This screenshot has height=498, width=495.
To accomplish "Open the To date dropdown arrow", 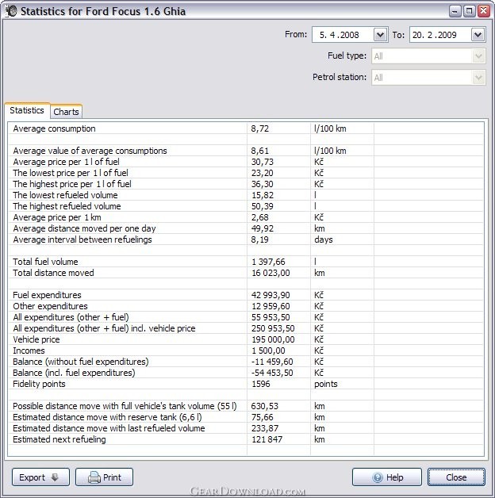I will [478, 35].
